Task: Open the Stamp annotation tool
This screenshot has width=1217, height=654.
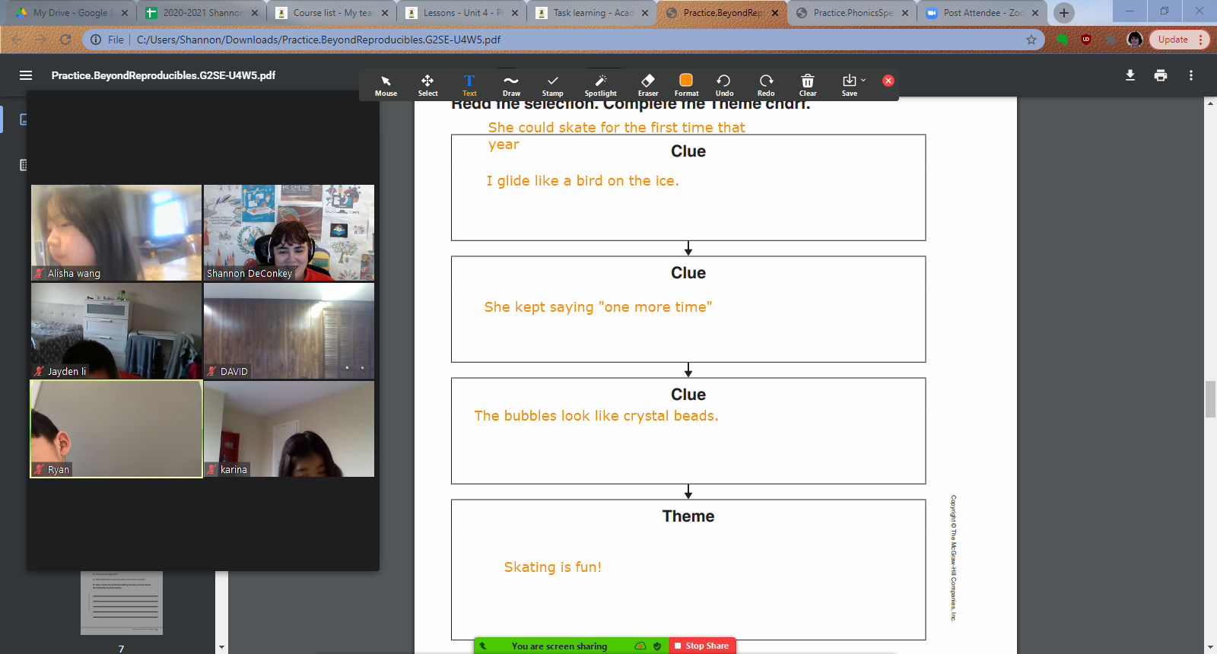Action: click(553, 85)
